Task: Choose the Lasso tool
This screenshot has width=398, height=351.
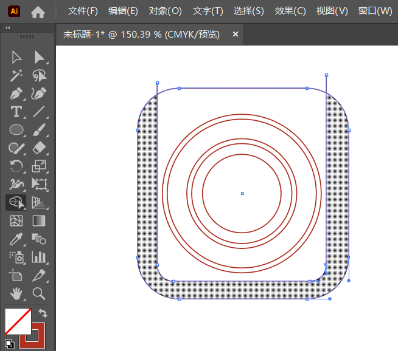Action: 39,75
